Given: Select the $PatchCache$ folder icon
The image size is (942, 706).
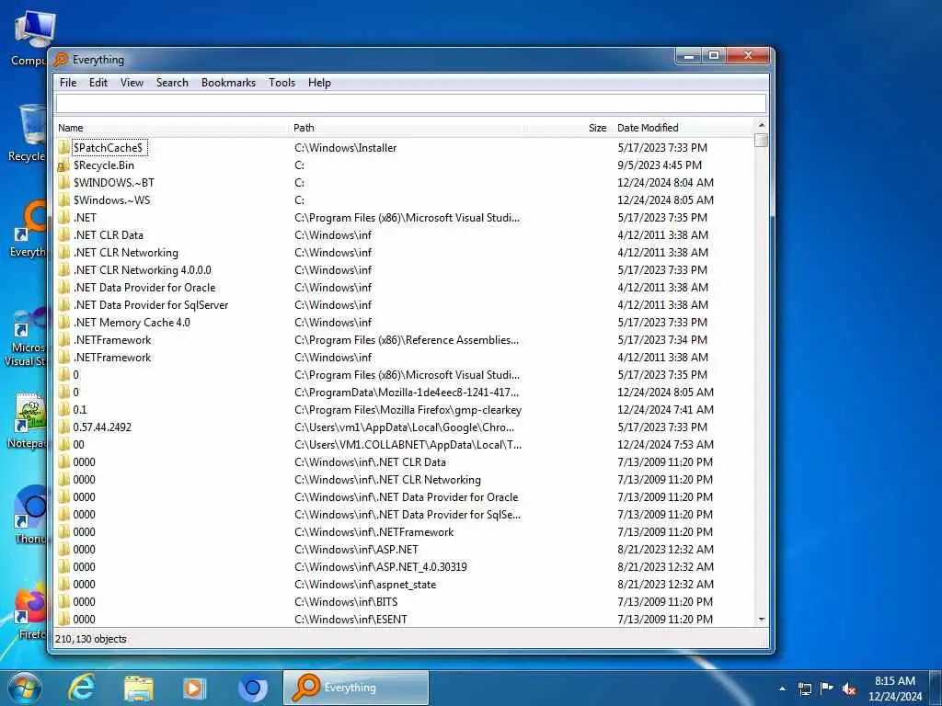Looking at the screenshot, I should pyautogui.click(x=64, y=148).
